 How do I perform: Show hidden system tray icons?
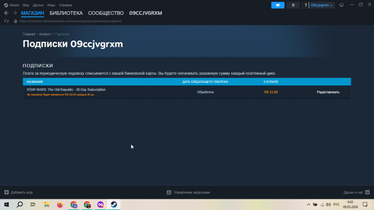(308, 205)
